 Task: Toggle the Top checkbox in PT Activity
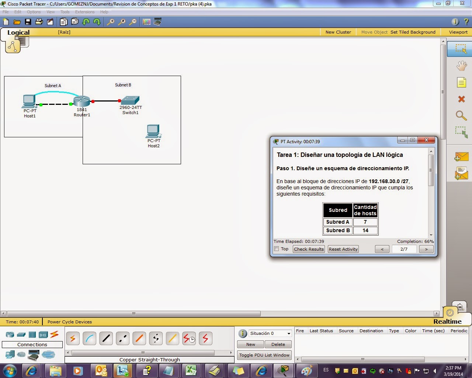pos(276,249)
